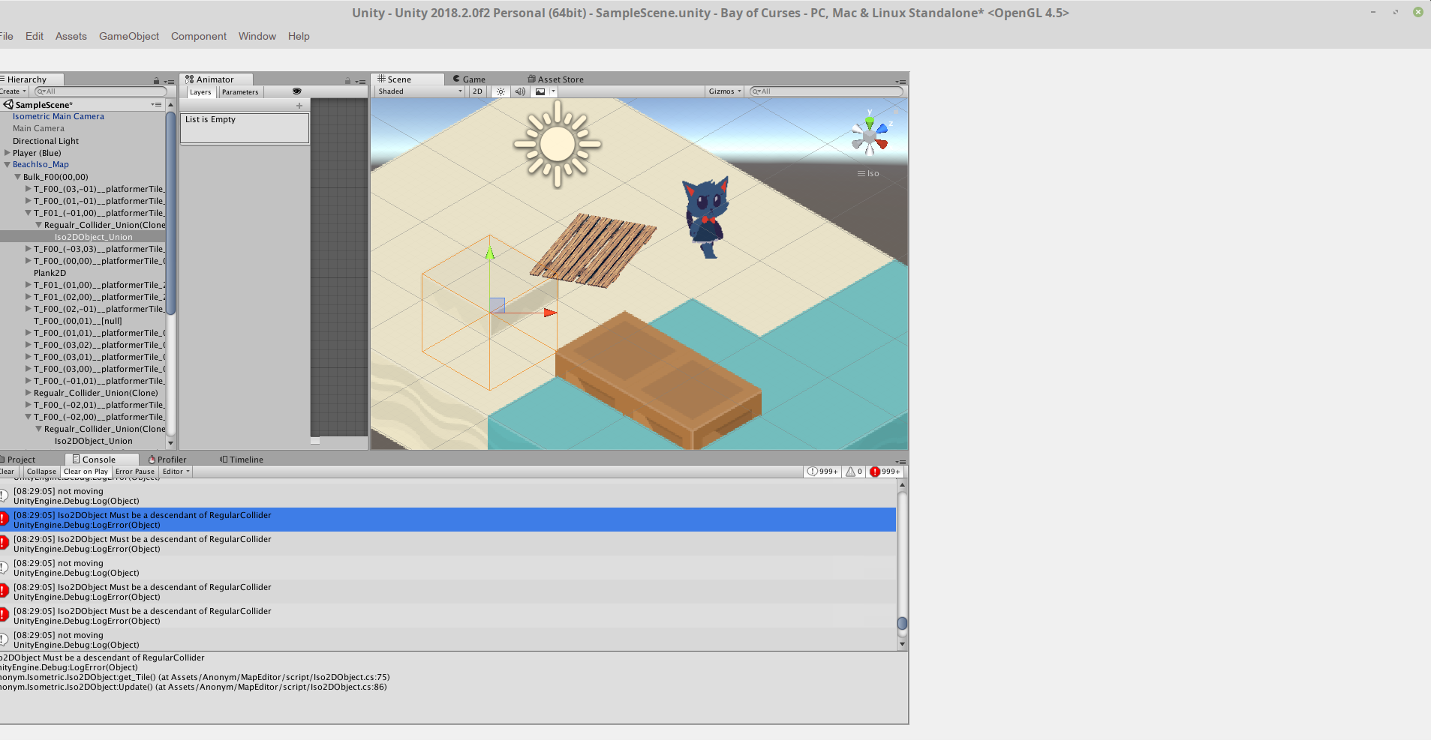Open the Gizmos dropdown

click(724, 91)
